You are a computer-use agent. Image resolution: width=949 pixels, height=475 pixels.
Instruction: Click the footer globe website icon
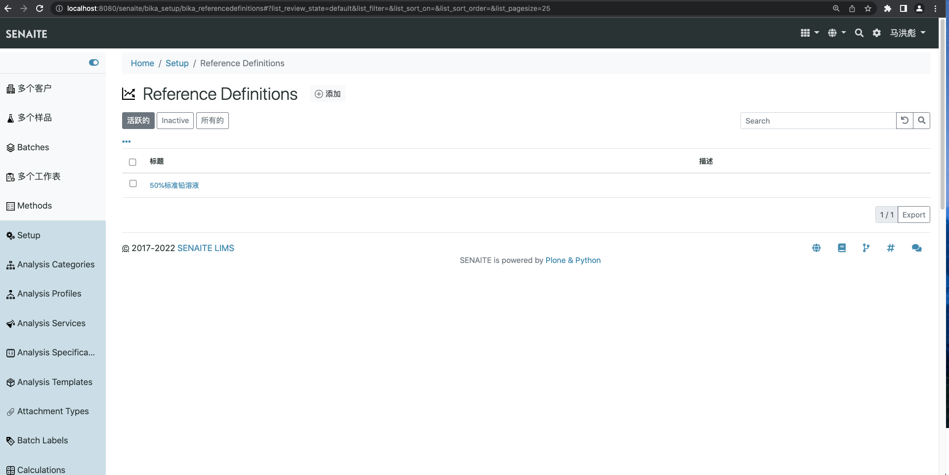(x=817, y=248)
